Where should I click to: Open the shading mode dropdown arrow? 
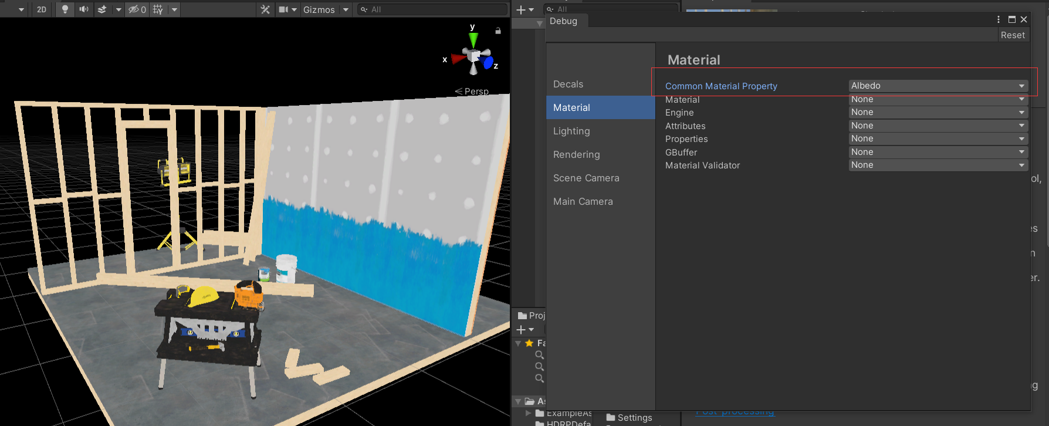point(21,9)
